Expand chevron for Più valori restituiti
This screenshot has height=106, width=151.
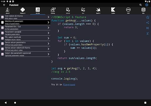click(x=48, y=38)
